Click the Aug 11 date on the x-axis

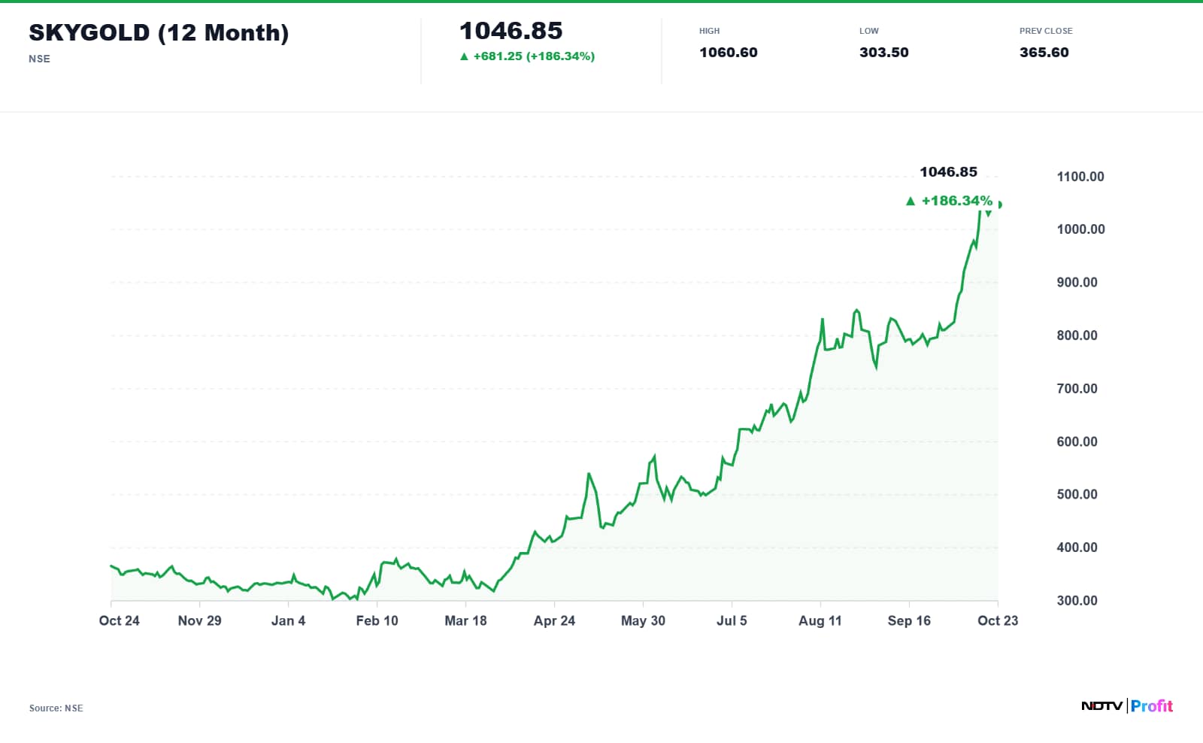coord(820,620)
